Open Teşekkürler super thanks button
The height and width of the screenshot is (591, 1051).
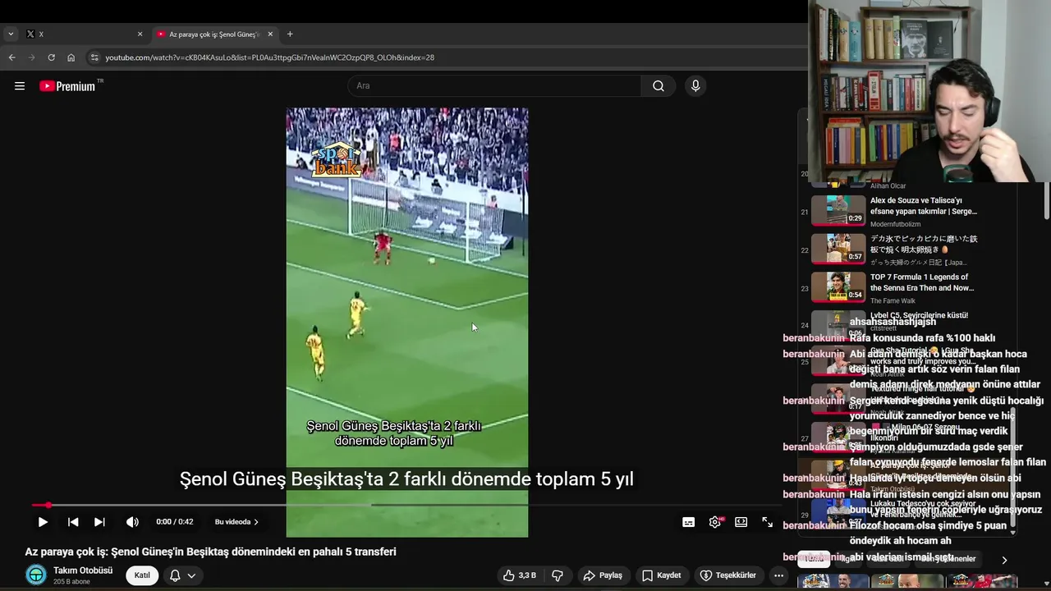click(727, 575)
